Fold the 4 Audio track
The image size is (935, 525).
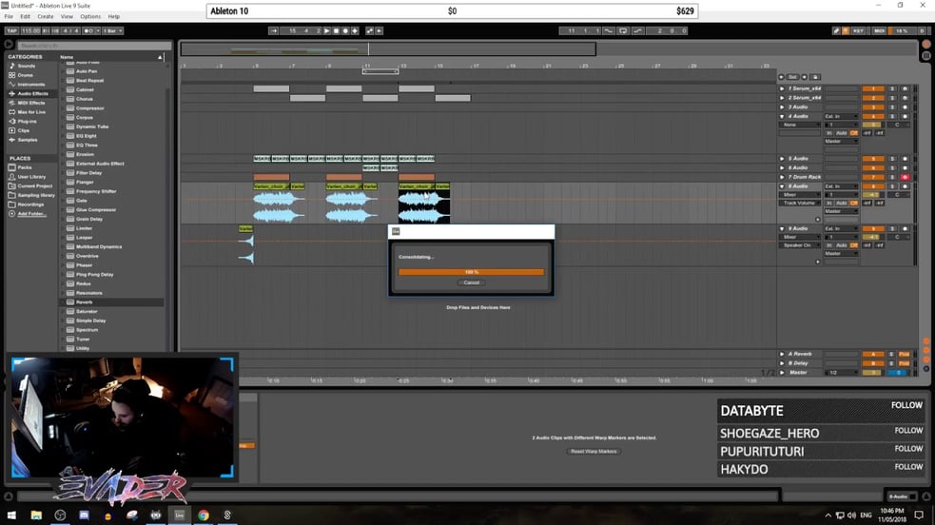(x=782, y=116)
